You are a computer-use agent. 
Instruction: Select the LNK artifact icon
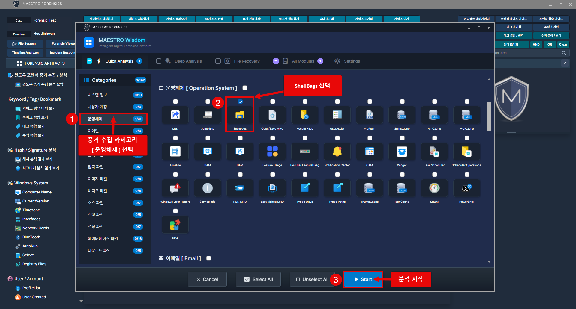[x=175, y=115]
